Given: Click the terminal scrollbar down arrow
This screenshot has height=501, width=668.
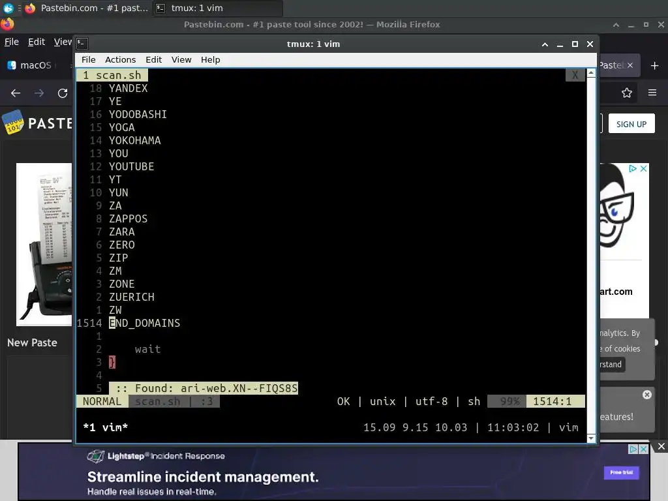Looking at the screenshot, I should [x=591, y=438].
